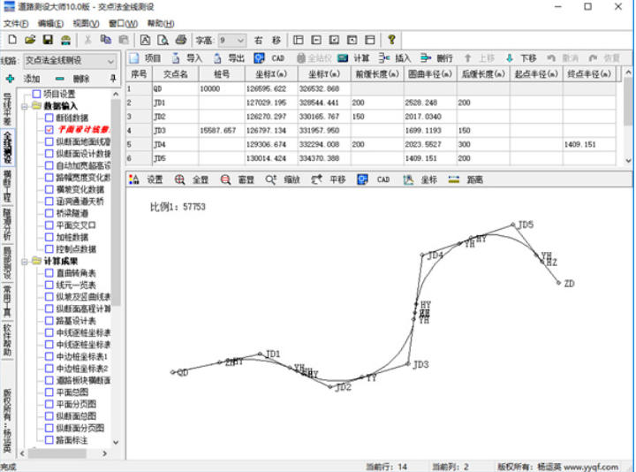Click the CAD button in table toolbar
The image size is (636, 472).
pos(269,58)
